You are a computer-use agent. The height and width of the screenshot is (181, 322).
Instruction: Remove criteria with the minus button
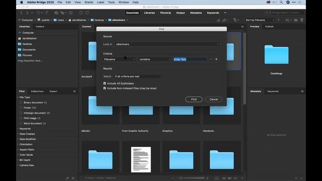(x=211, y=59)
